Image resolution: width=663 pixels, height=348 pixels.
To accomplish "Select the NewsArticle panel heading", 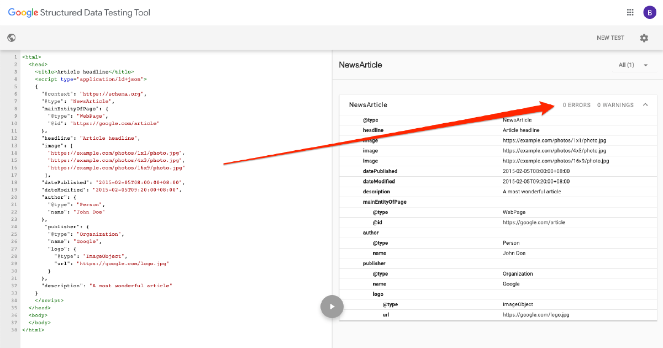I will point(367,104).
